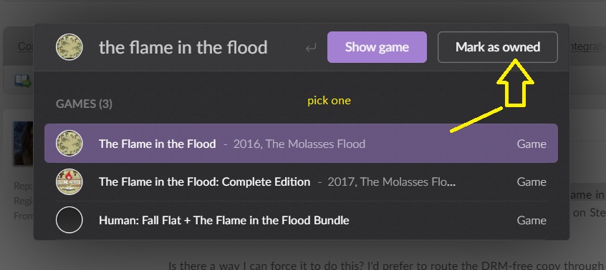The height and width of the screenshot is (270, 606).
Task: Click the book with green arrow icon behind the dialog
Action: point(23,81)
